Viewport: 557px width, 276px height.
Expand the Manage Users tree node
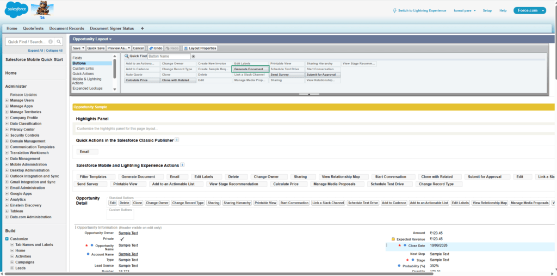tap(7, 100)
